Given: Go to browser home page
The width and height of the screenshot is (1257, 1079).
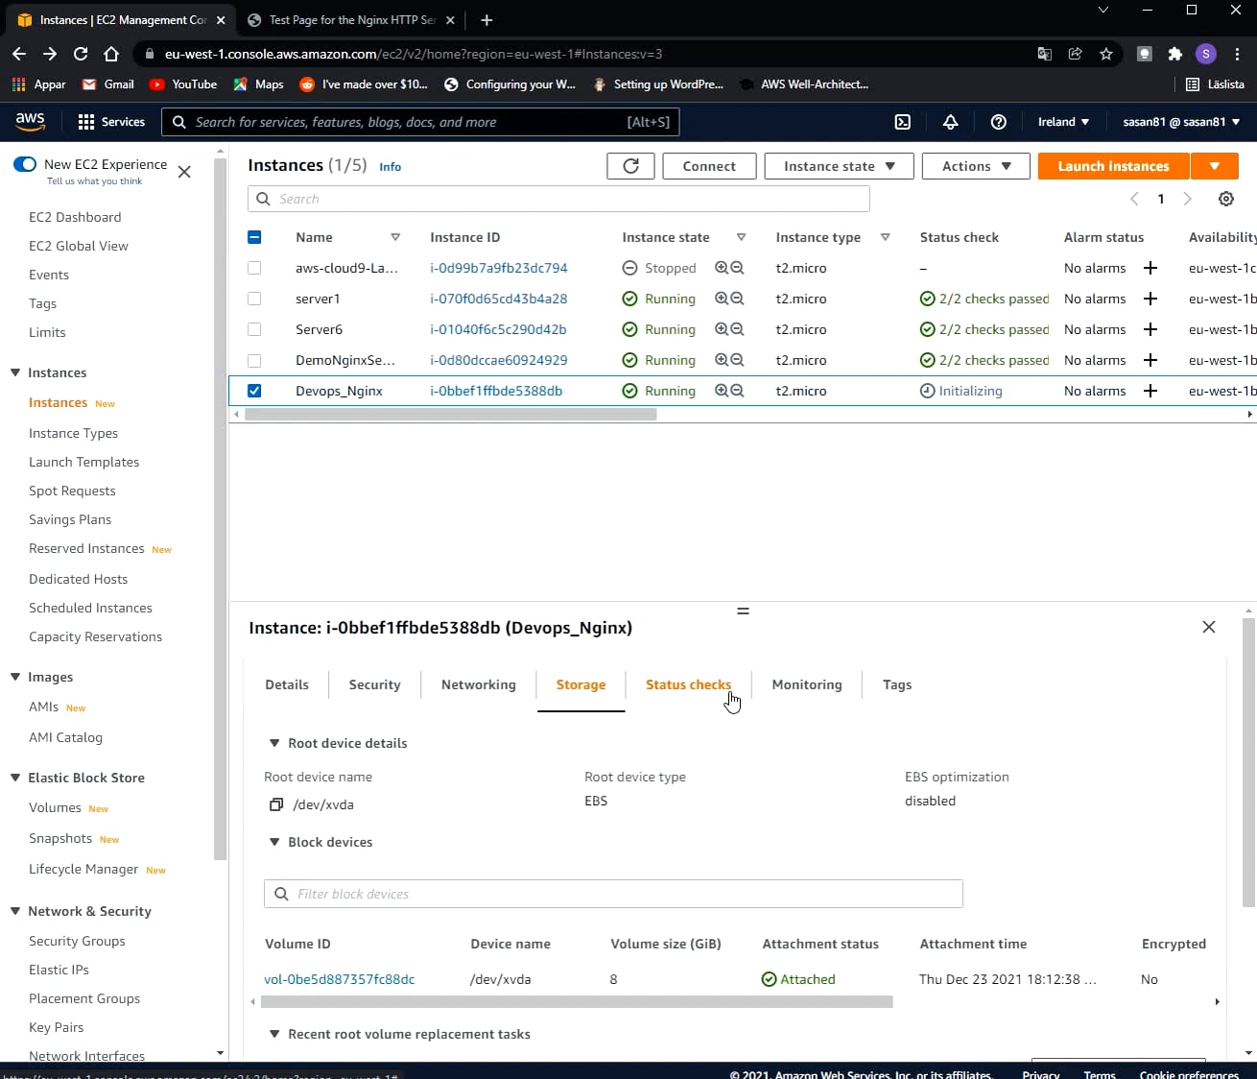Looking at the screenshot, I should coord(111,54).
